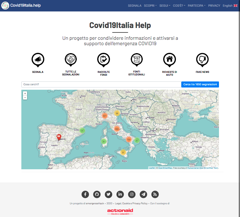Open the emergenzeHack footer link
This screenshot has width=240, height=217.
click(95, 203)
